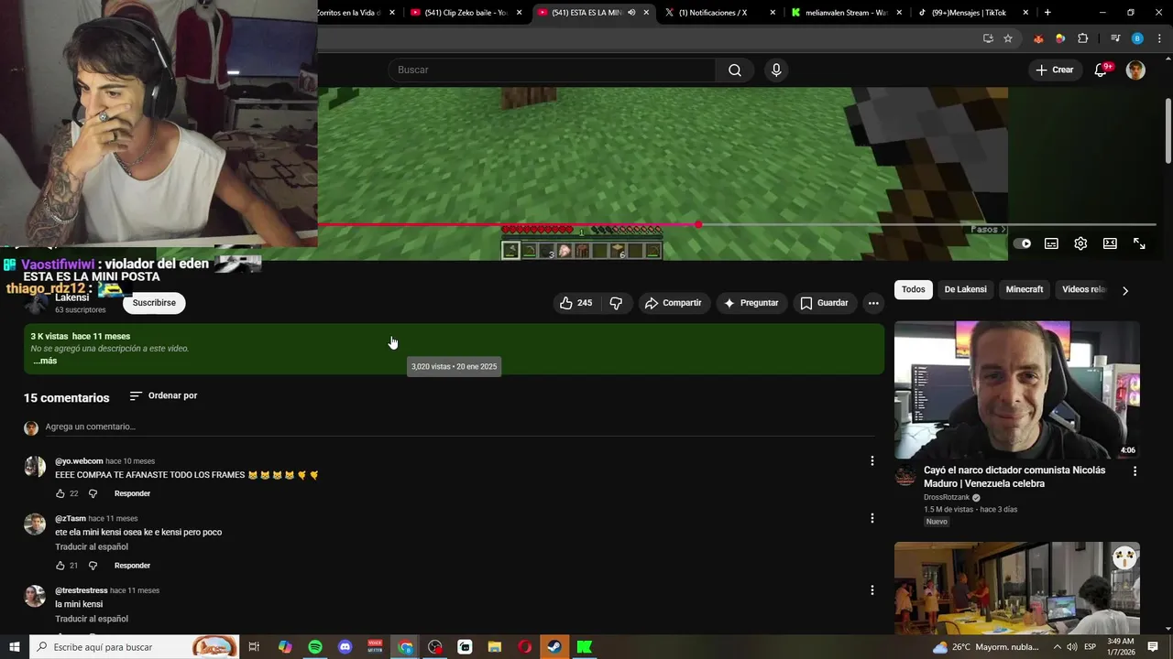Viewport: 1173px width, 659px height.
Task: Open video settings gear
Action: (1080, 243)
